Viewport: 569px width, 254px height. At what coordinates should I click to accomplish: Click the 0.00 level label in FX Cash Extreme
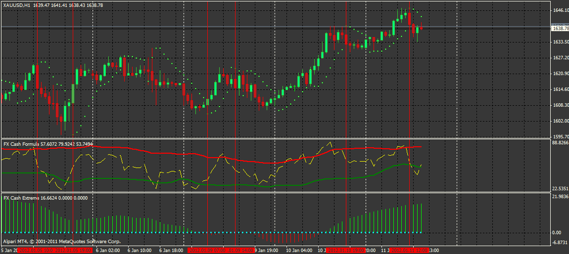coord(557,233)
